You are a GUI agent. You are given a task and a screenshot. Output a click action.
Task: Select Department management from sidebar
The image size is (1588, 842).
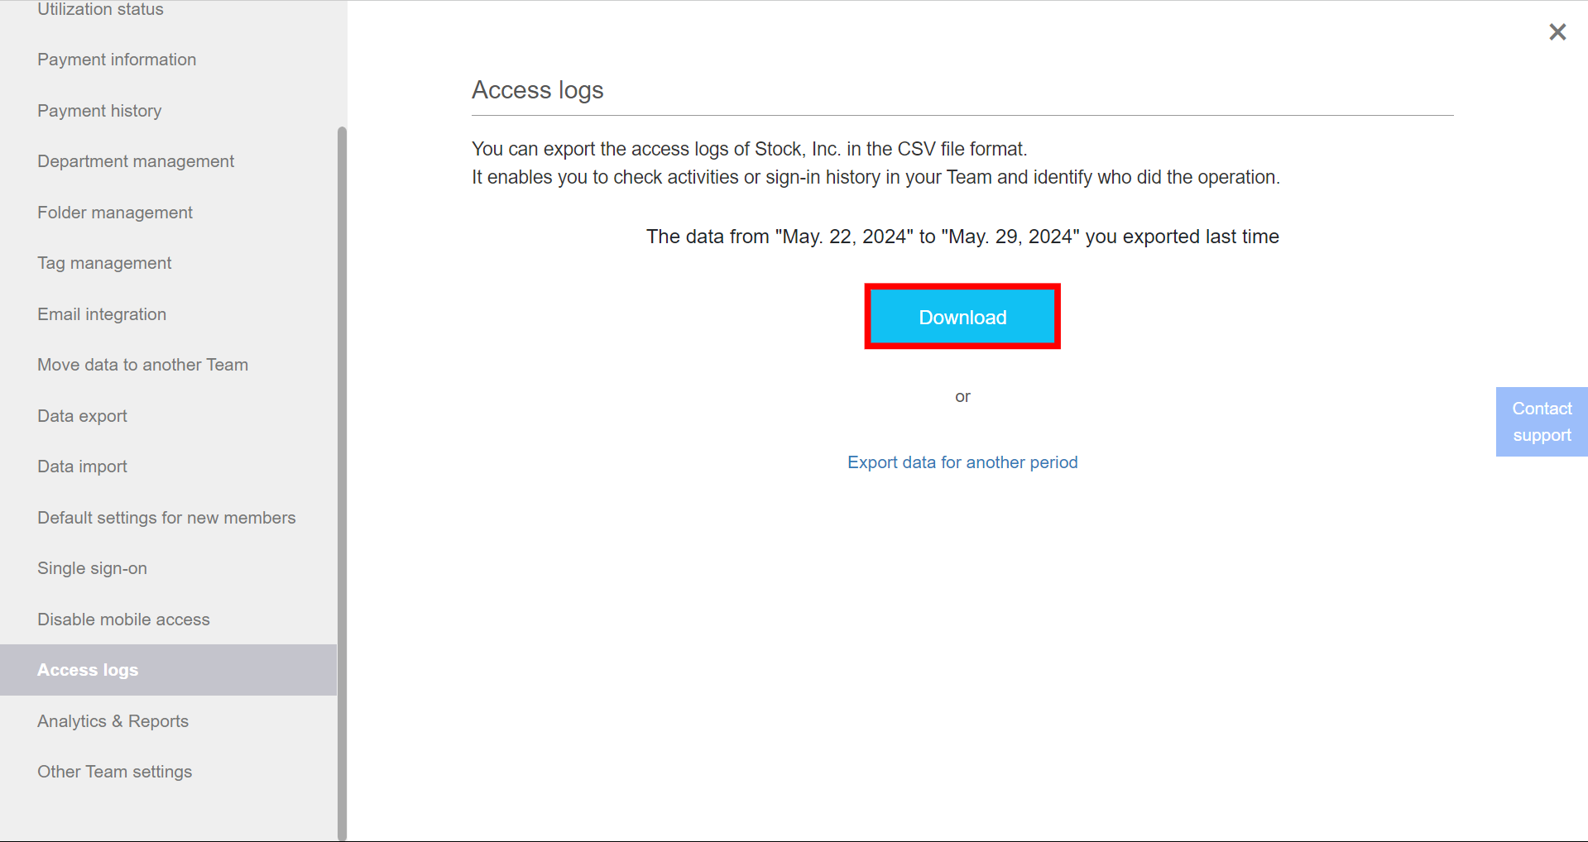[x=135, y=160]
